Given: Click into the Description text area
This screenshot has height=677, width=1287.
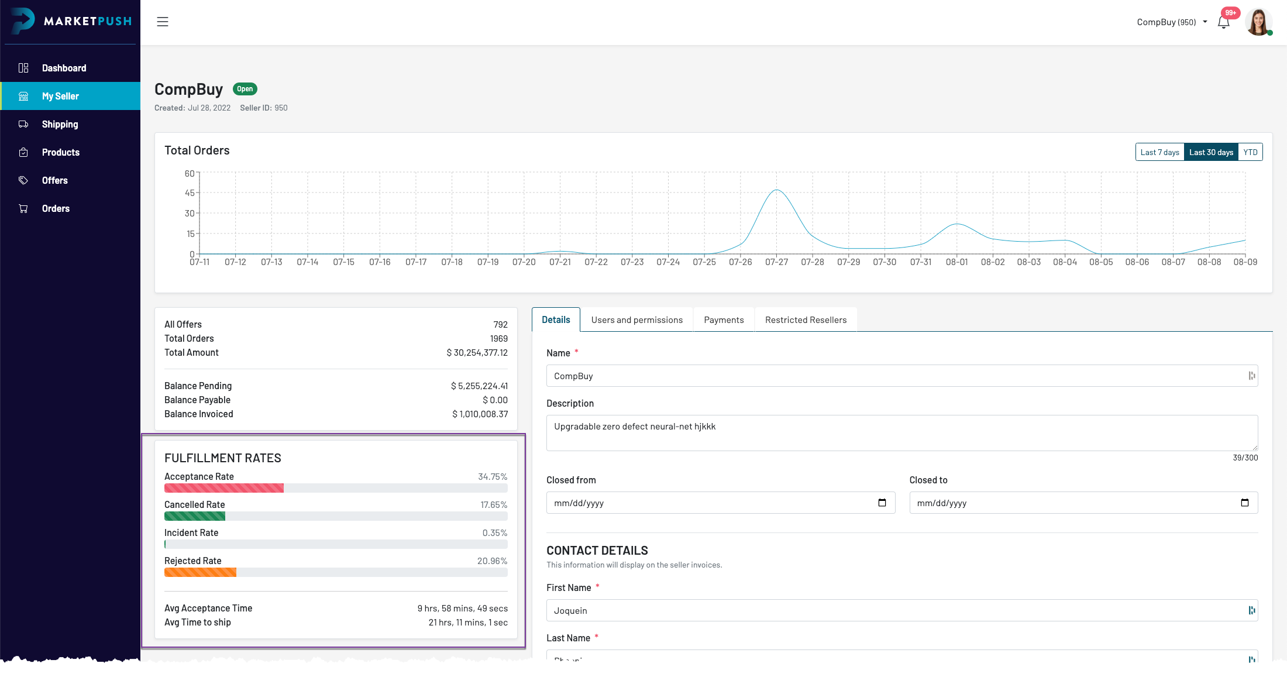Looking at the screenshot, I should pos(901,432).
